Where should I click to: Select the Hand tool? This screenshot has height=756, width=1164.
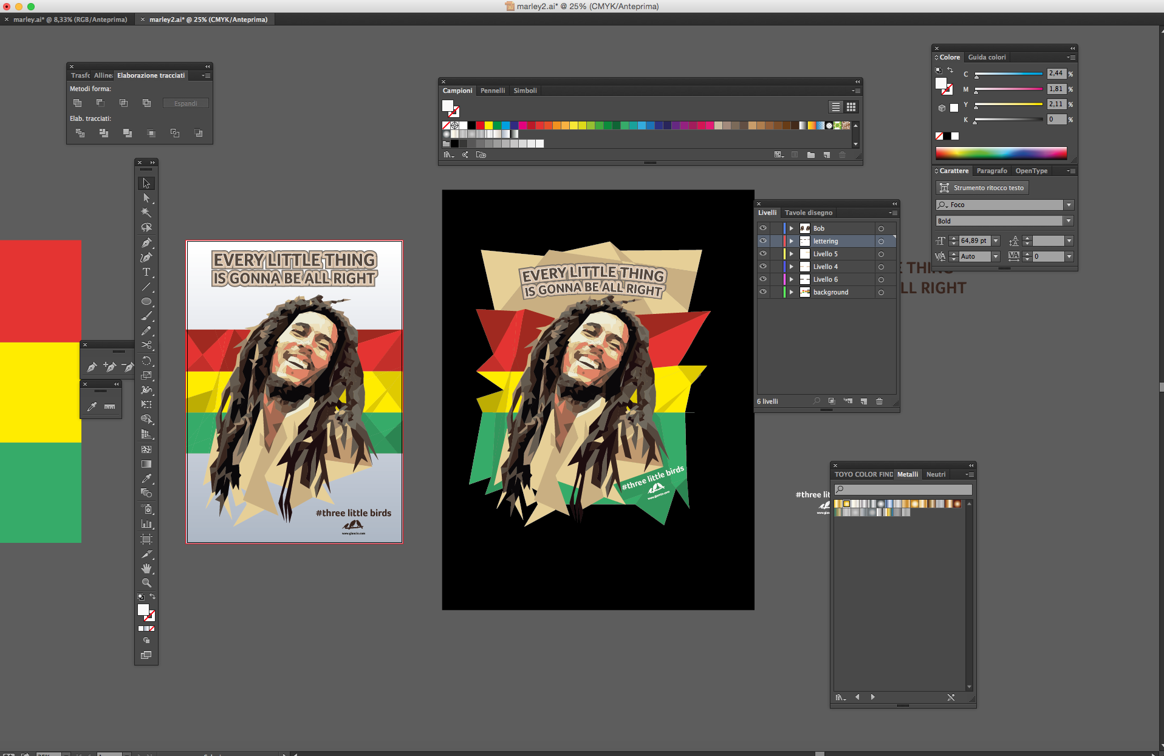[146, 568]
